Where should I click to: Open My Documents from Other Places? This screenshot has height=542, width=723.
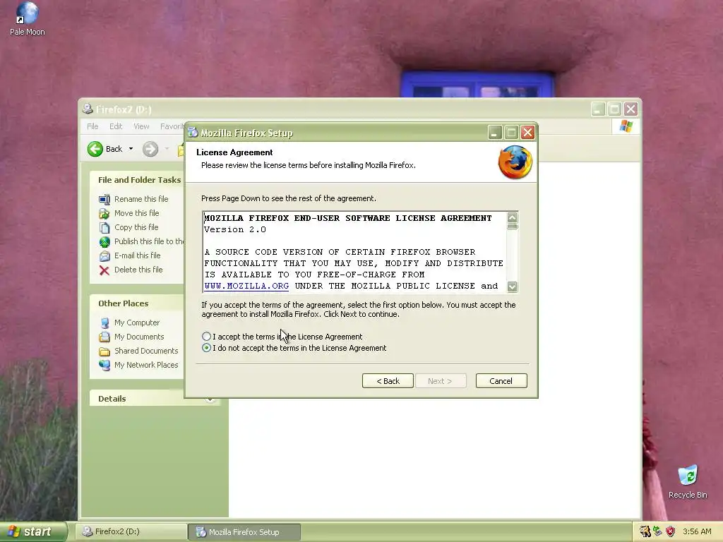(139, 337)
